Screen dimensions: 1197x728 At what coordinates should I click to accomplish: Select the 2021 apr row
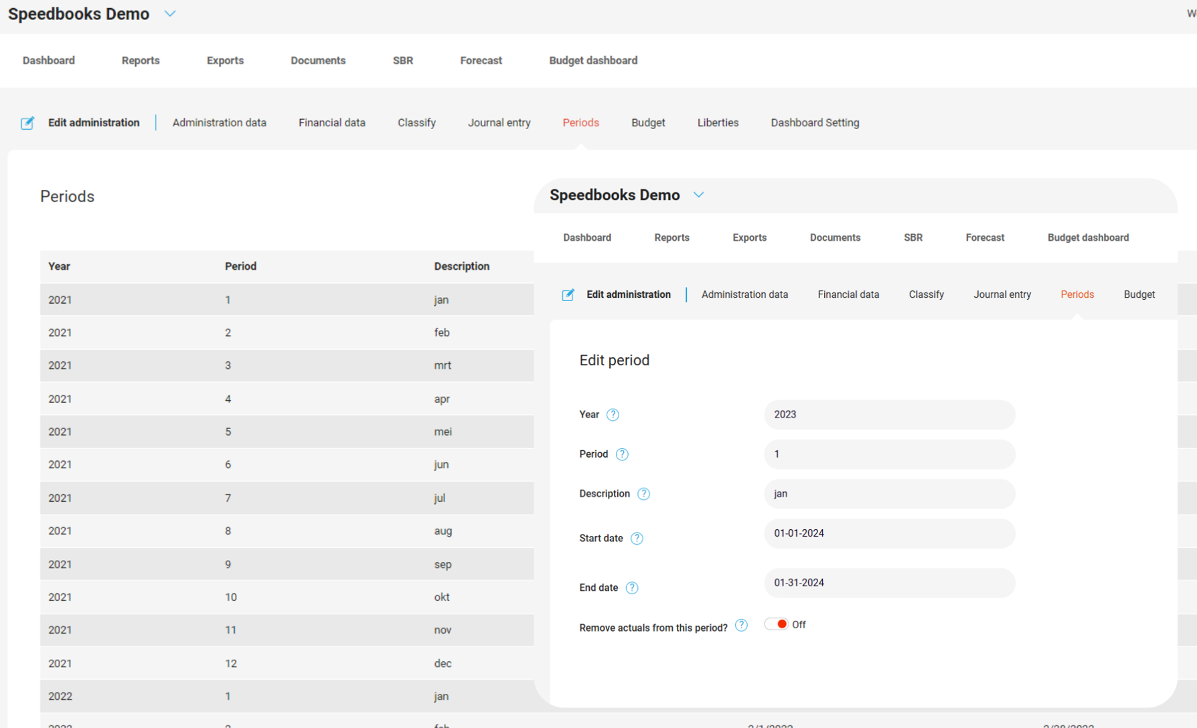(x=287, y=399)
